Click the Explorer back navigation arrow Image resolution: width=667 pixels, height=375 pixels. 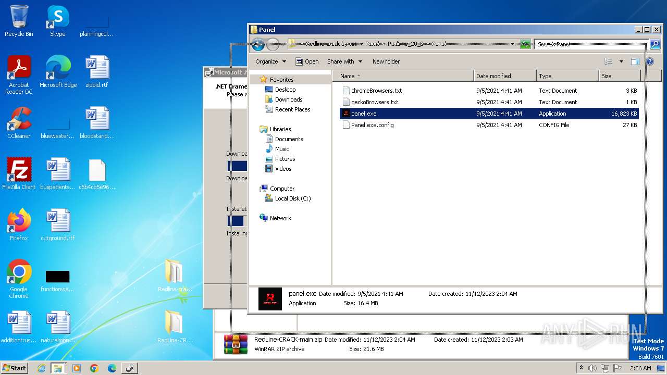[x=258, y=45]
